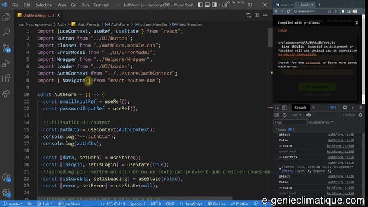
Task: Split the editor to the right
Action: [x=257, y=16]
